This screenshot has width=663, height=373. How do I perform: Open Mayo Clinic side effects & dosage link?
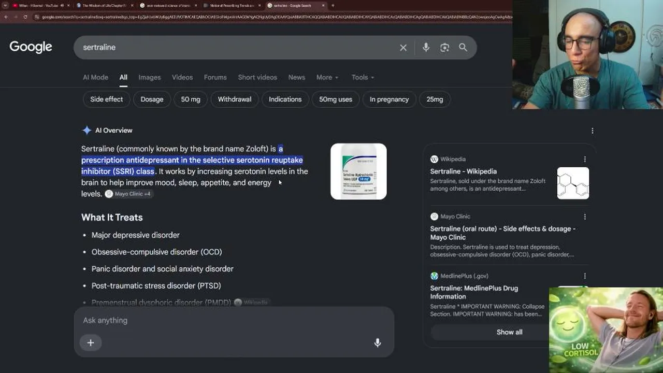point(502,233)
